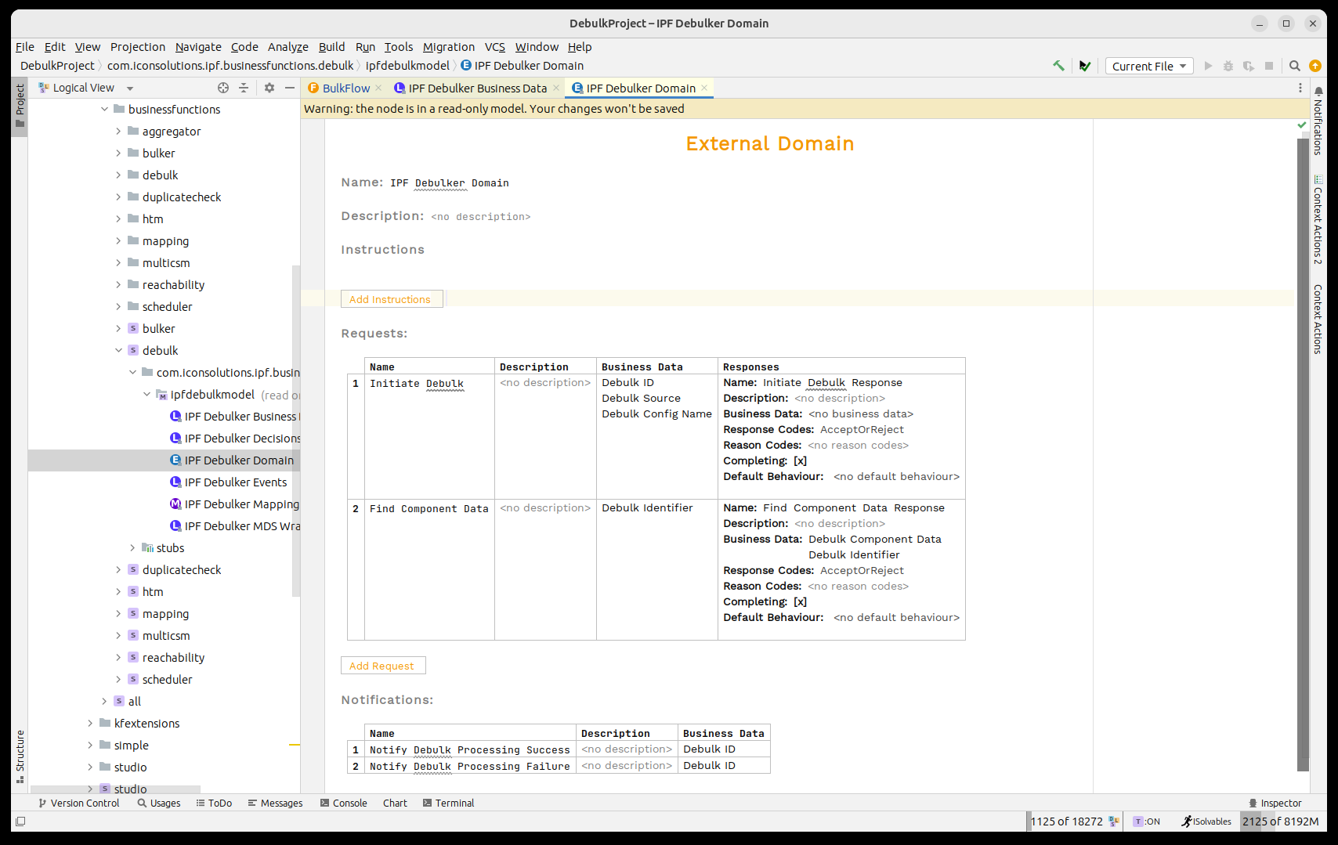Toggle Completing checkbox for Find Component Data Response

click(x=800, y=602)
